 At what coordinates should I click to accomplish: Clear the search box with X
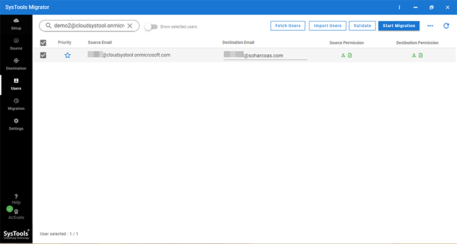coord(130,26)
